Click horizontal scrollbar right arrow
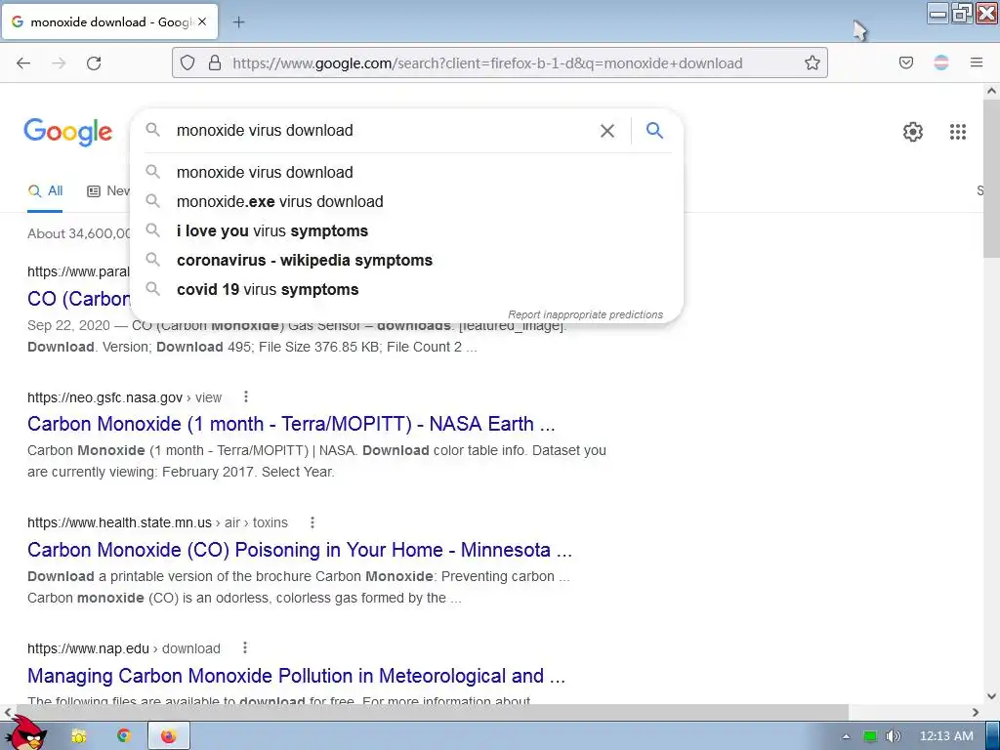 976,712
